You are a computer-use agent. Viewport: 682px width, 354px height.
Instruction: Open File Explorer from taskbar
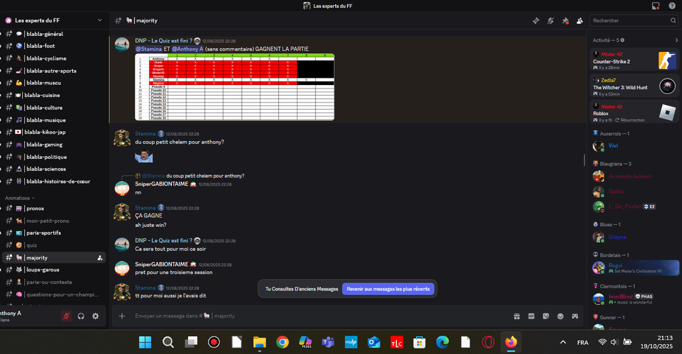[x=259, y=342]
